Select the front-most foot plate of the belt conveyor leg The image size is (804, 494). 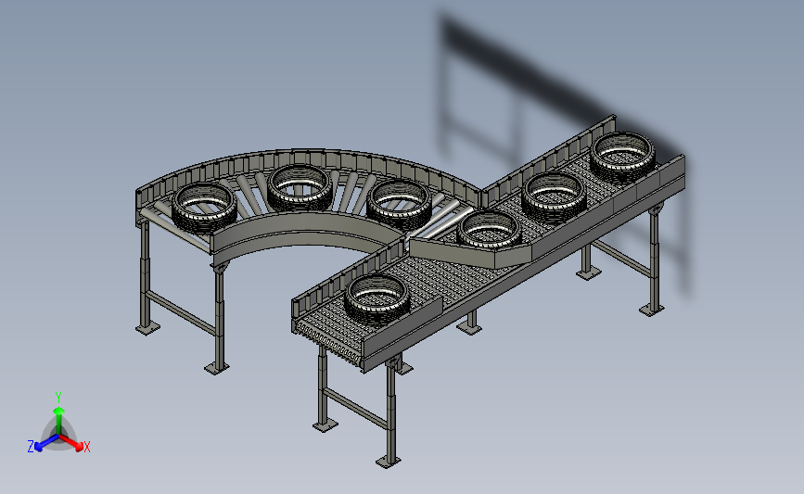coord(389,462)
